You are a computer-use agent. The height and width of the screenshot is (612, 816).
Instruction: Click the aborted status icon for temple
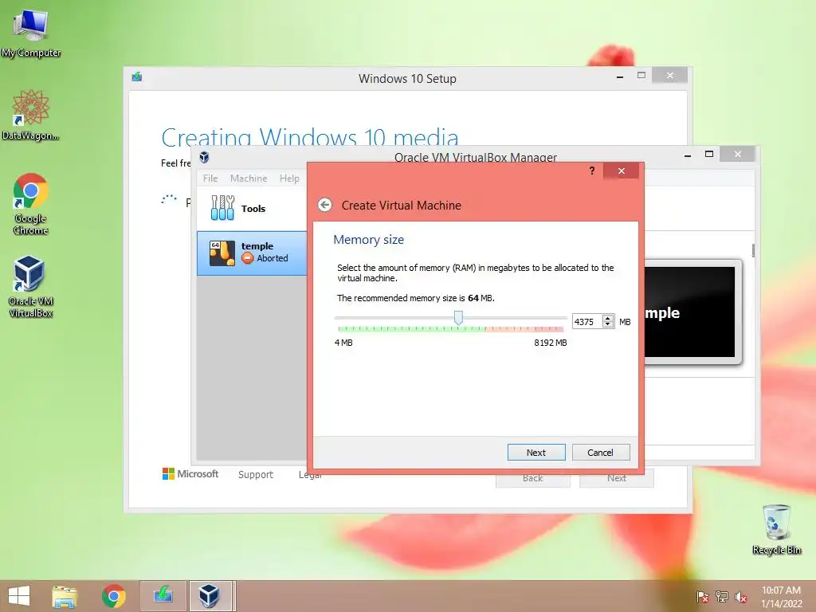pyautogui.click(x=248, y=258)
